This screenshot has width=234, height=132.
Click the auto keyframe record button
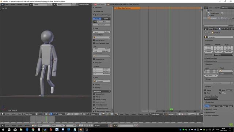tap(111, 125)
